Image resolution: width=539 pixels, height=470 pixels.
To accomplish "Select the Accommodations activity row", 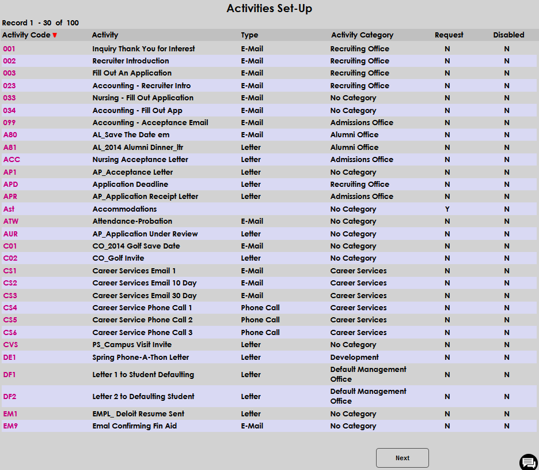I will coord(124,209).
